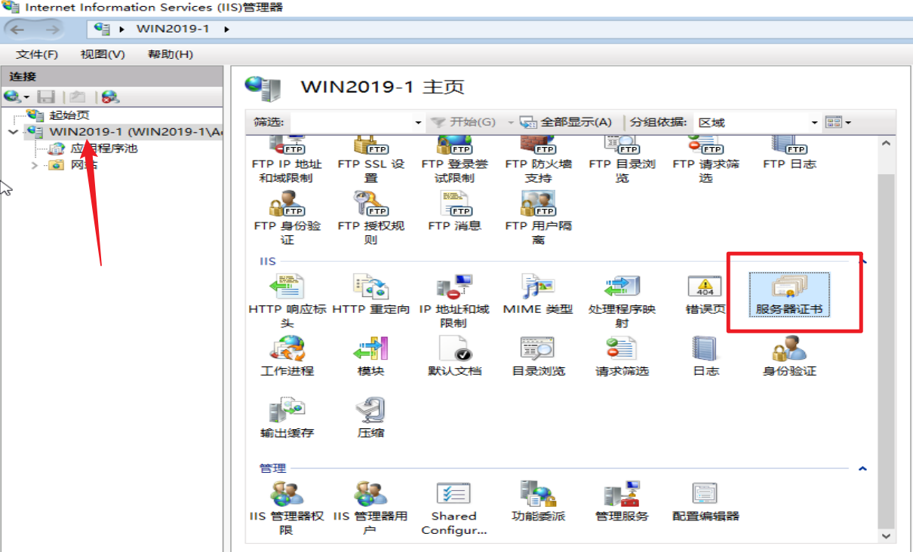This screenshot has height=552, width=913.
Task: Open MIME 类型 feature
Action: click(538, 295)
